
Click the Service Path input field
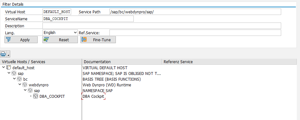point(195,12)
